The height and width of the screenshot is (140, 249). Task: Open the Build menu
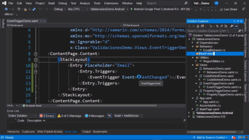click(x=51, y=3)
